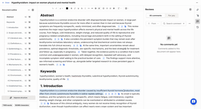The image size is (201, 109).
Task: Toggle inline code formatting
Action: click(89, 9)
